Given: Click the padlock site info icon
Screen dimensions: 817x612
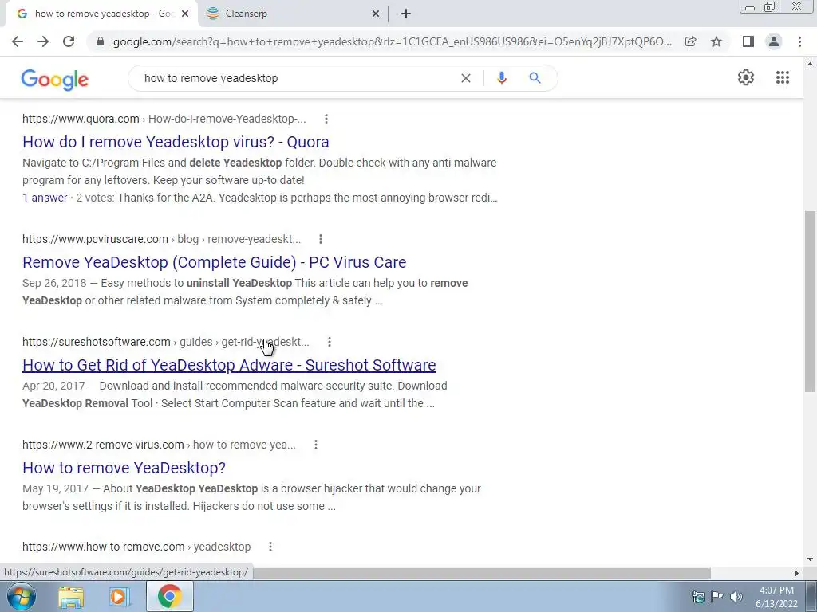Looking at the screenshot, I should coord(101,41).
